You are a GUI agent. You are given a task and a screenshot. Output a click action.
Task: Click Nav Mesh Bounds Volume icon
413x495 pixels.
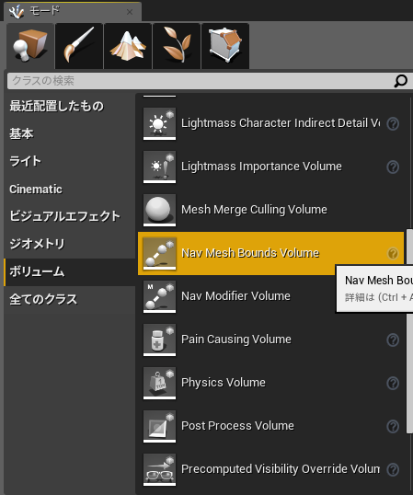pyautogui.click(x=159, y=253)
